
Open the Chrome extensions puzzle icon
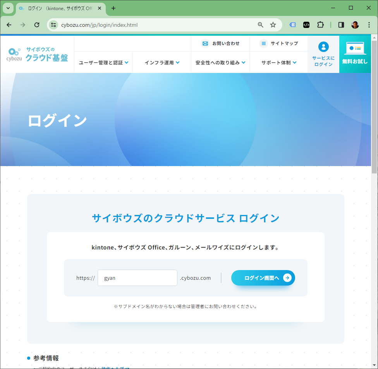pyautogui.click(x=320, y=25)
